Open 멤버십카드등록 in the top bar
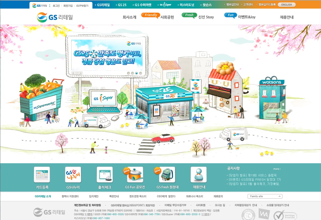321x220 pixels. click(x=267, y=5)
